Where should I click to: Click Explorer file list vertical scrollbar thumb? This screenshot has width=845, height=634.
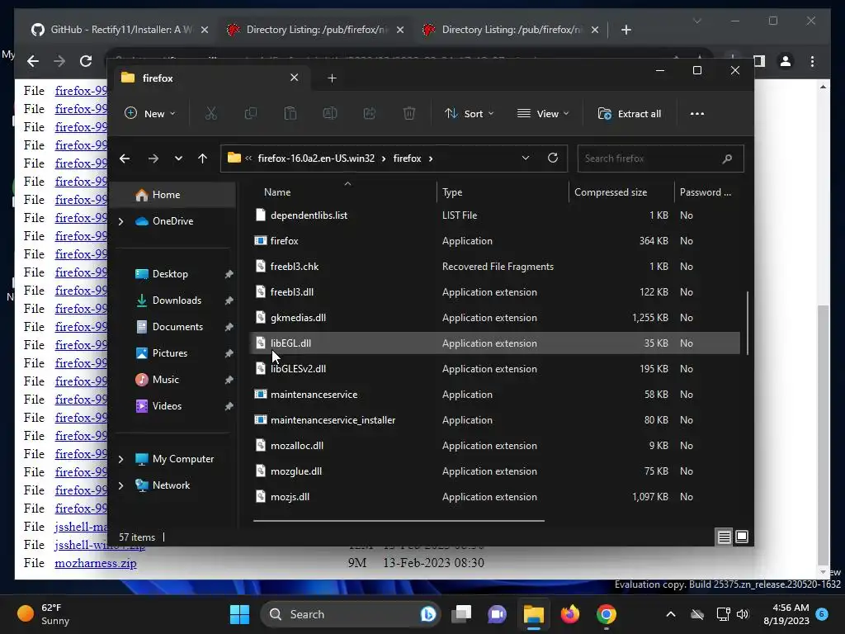tap(748, 323)
